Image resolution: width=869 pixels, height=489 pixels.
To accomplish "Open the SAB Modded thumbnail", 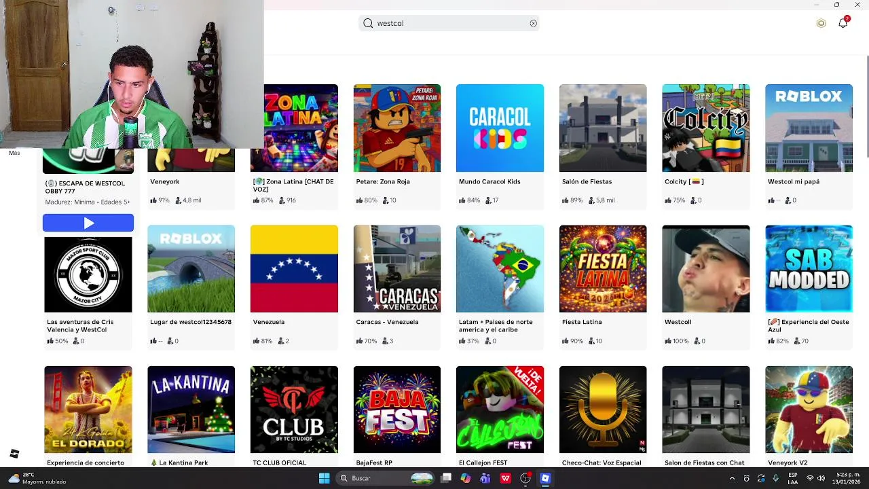I will coord(809,269).
